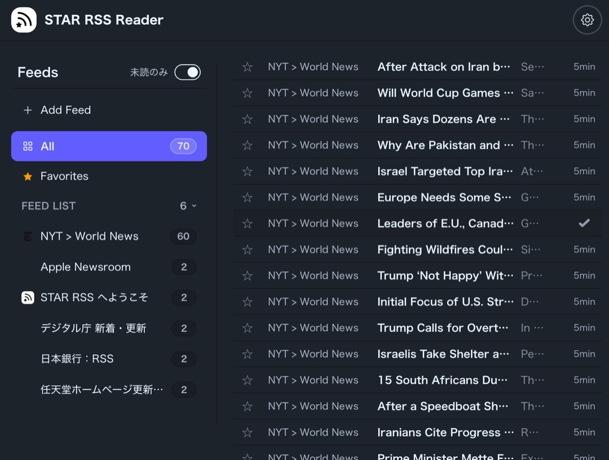Open the Favorites section
Viewport: 609px width, 460px height.
pos(64,176)
